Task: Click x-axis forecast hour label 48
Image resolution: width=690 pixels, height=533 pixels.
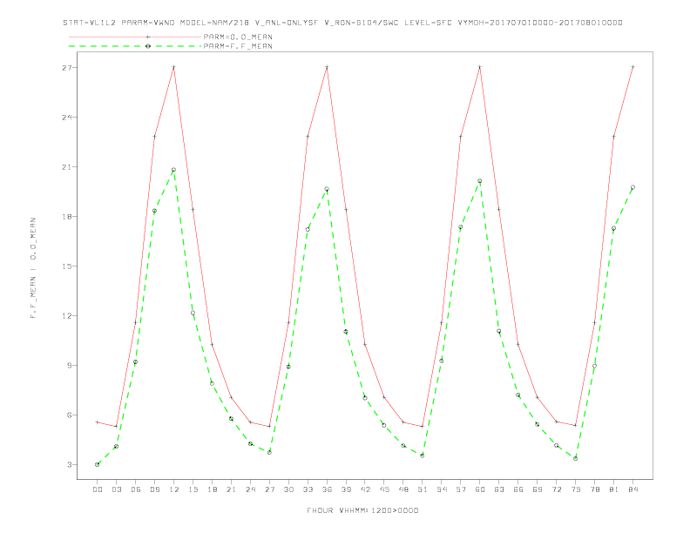Action: (x=403, y=489)
